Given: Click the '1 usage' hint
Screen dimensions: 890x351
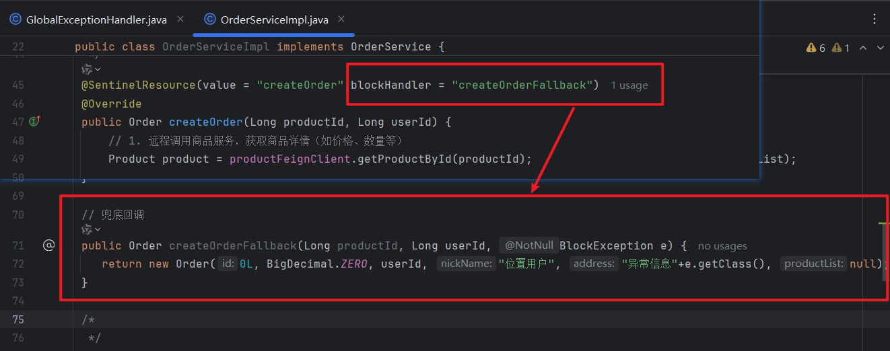Looking at the screenshot, I should point(629,85).
